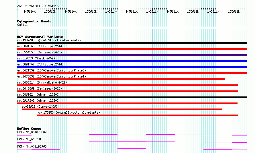Open the FKTN|NM_001198963 gene label

(x=32, y=146)
